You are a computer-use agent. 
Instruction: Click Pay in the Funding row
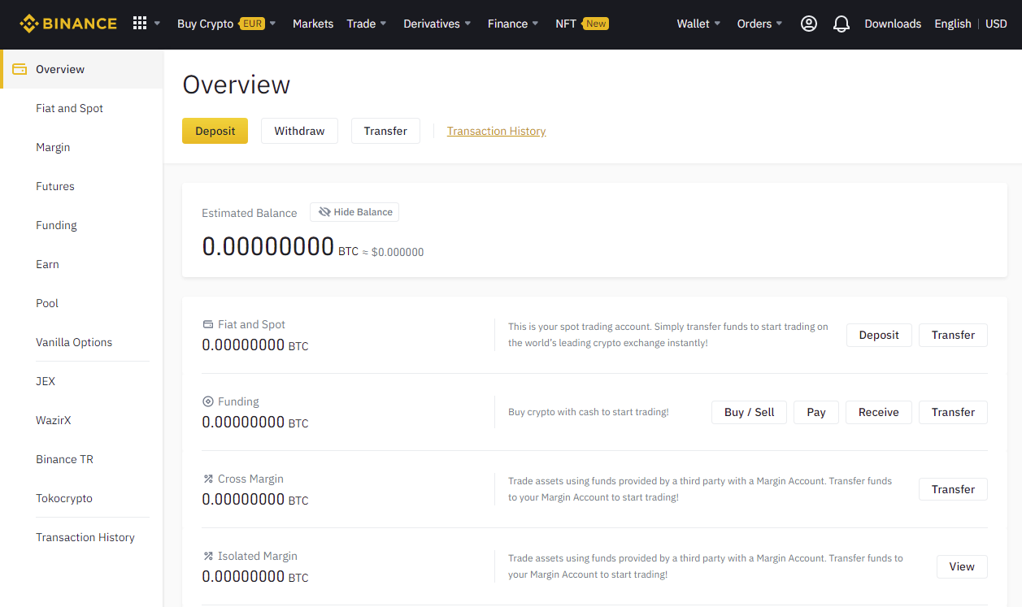tap(816, 412)
